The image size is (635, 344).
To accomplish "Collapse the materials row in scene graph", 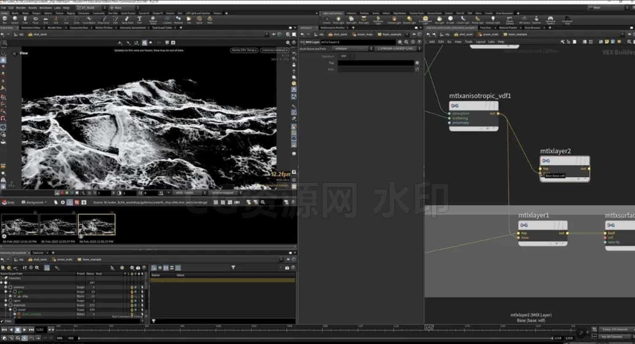I will point(6,305).
